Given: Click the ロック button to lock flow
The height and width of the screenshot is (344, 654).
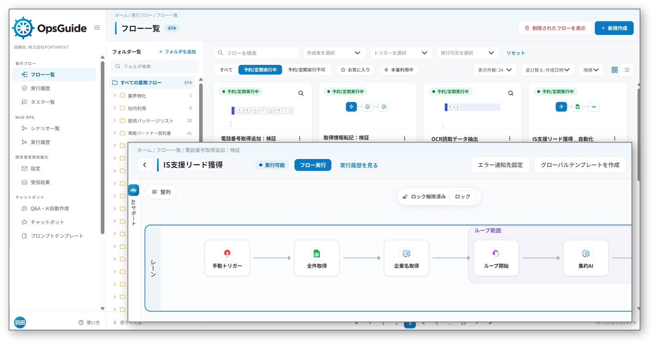Looking at the screenshot, I should (463, 196).
